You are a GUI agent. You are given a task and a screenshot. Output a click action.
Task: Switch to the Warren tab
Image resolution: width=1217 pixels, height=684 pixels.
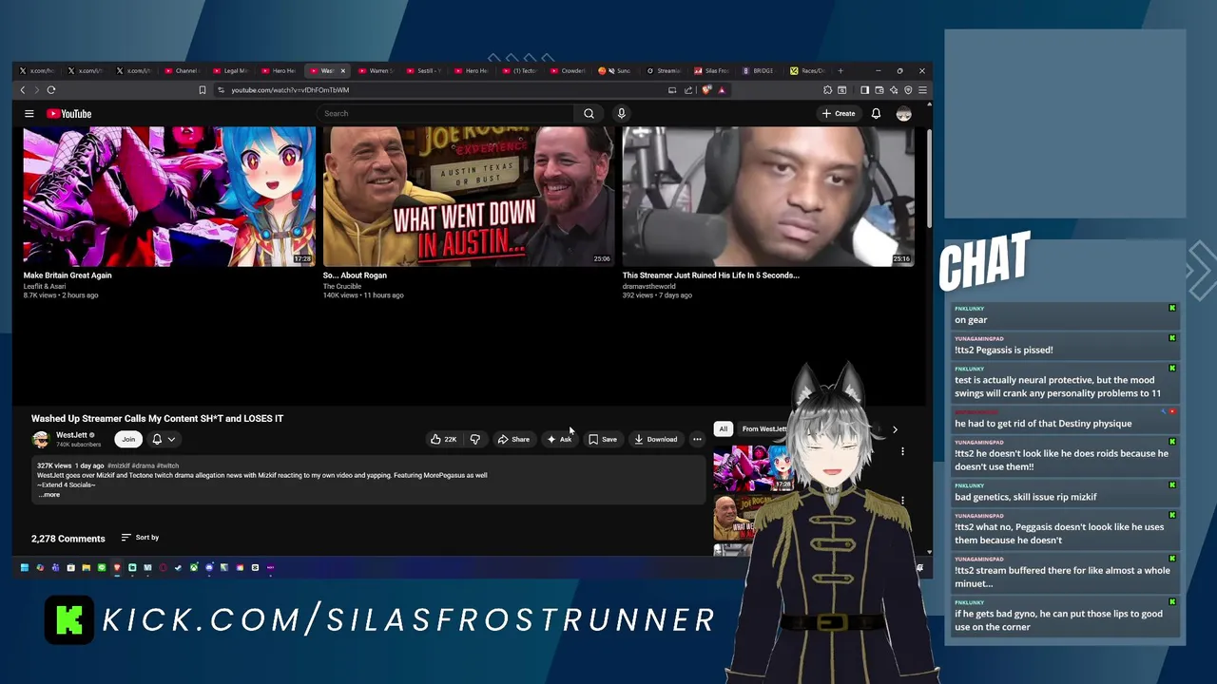tap(376, 70)
